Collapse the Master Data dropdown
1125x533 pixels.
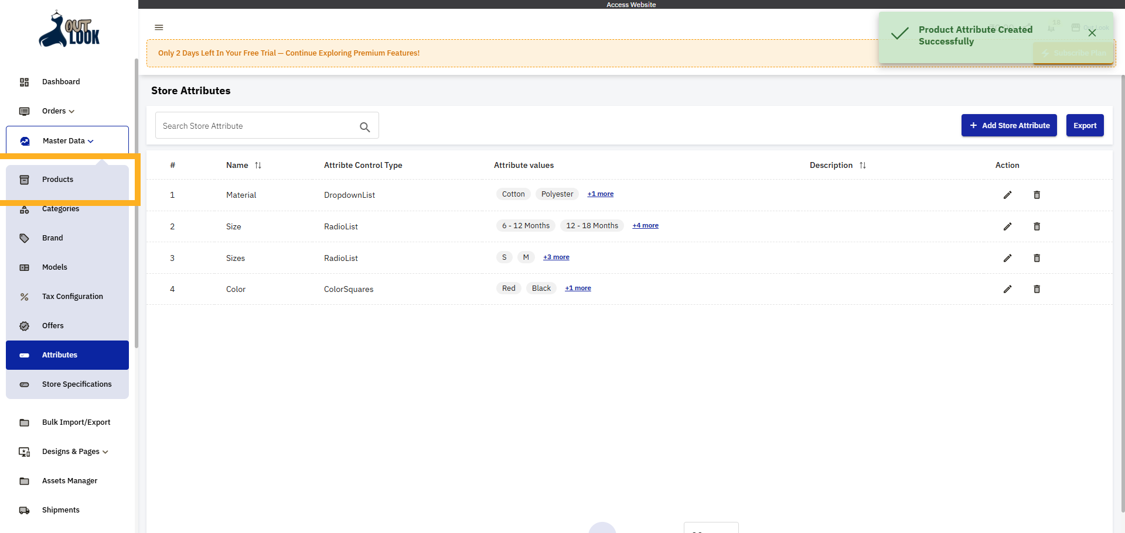[x=90, y=141]
